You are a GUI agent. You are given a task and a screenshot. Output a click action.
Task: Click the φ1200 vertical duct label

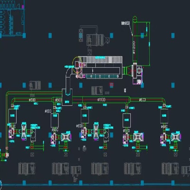click(x=134, y=47)
